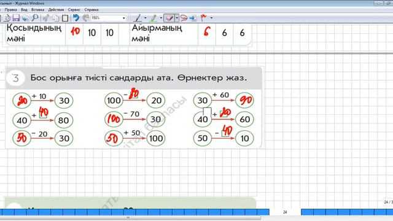
Task: Click the "+ 60" label above the arrow
Action: coord(220,95)
